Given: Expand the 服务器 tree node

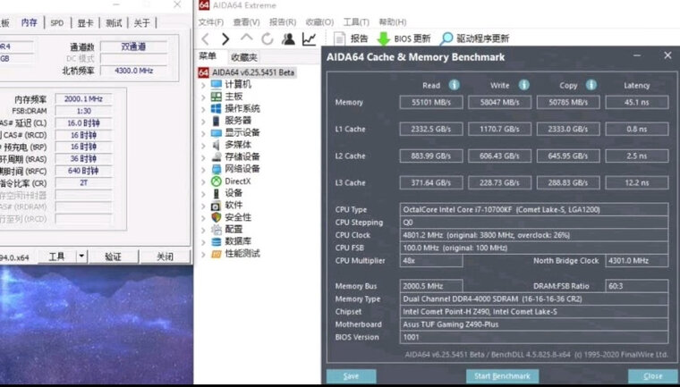Looking at the screenshot, I should [203, 121].
